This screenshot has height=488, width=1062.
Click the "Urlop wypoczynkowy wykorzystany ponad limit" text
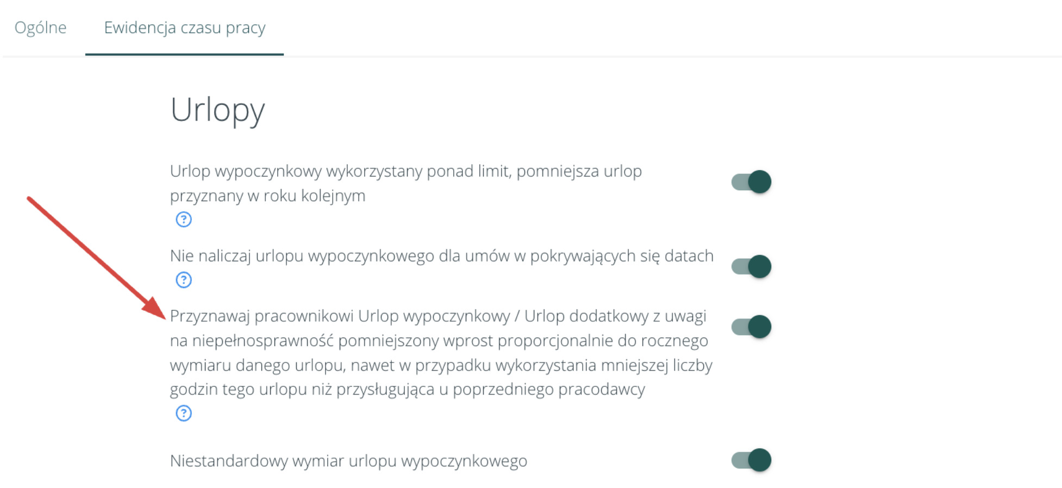click(405, 171)
